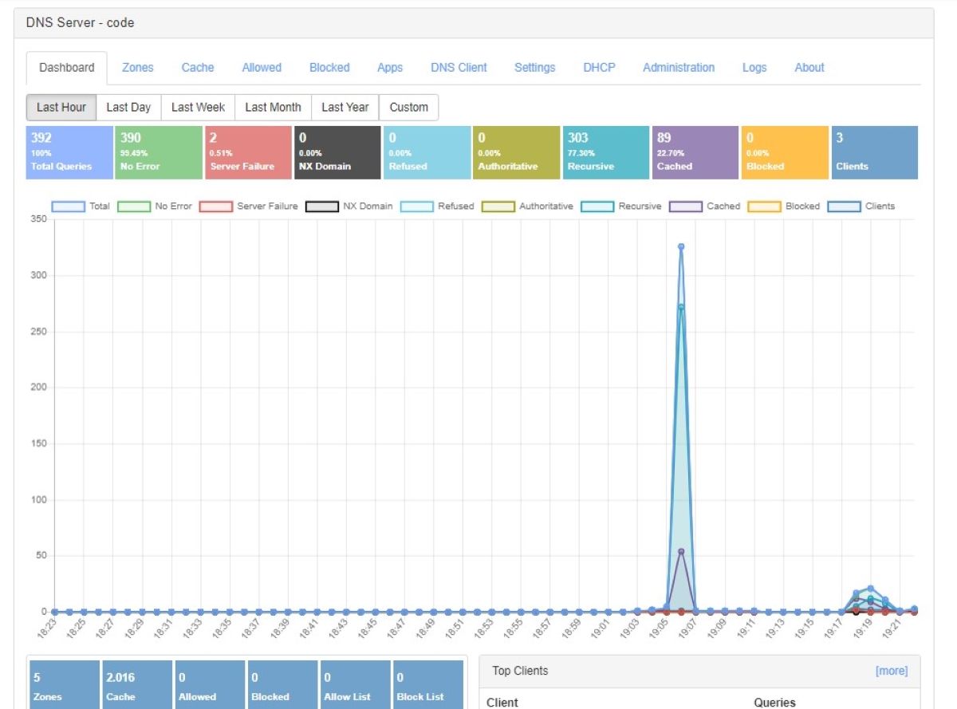Image resolution: width=957 pixels, height=709 pixels.
Task: Open more Top Clients link
Action: click(892, 671)
